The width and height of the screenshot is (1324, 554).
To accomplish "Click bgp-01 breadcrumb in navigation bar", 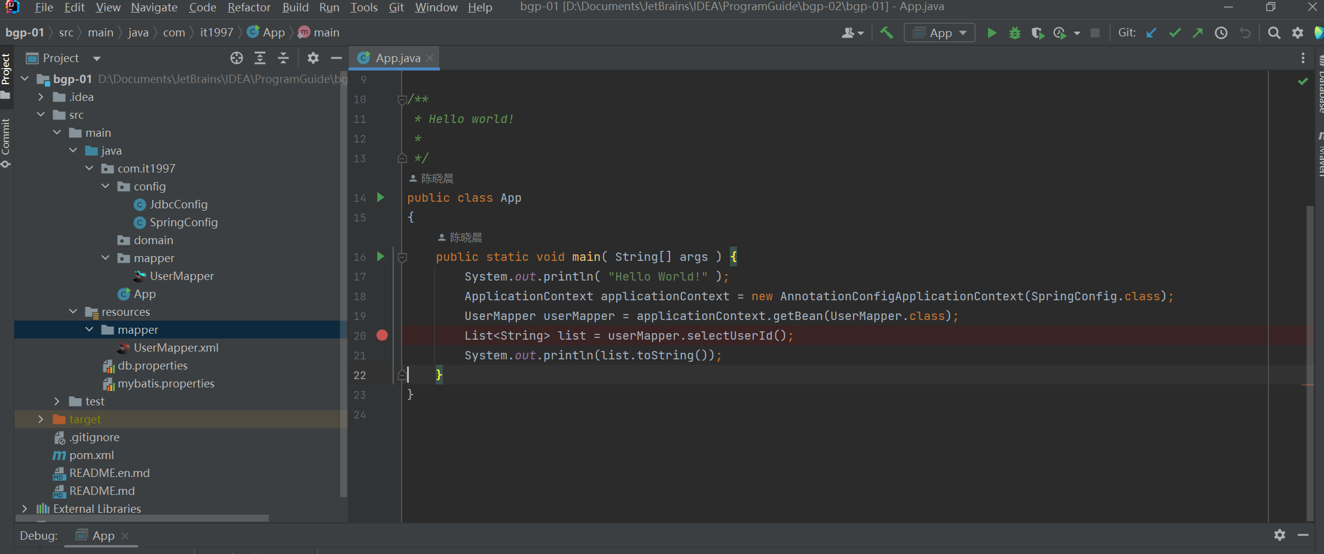I will point(25,32).
